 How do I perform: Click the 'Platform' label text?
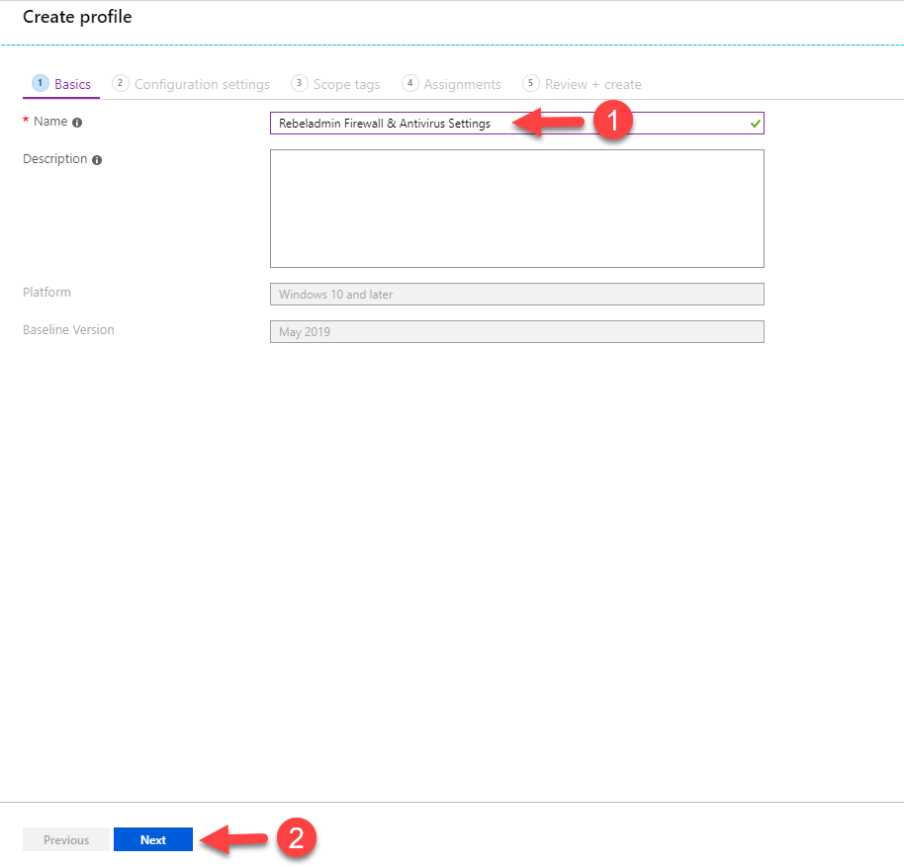click(x=46, y=292)
